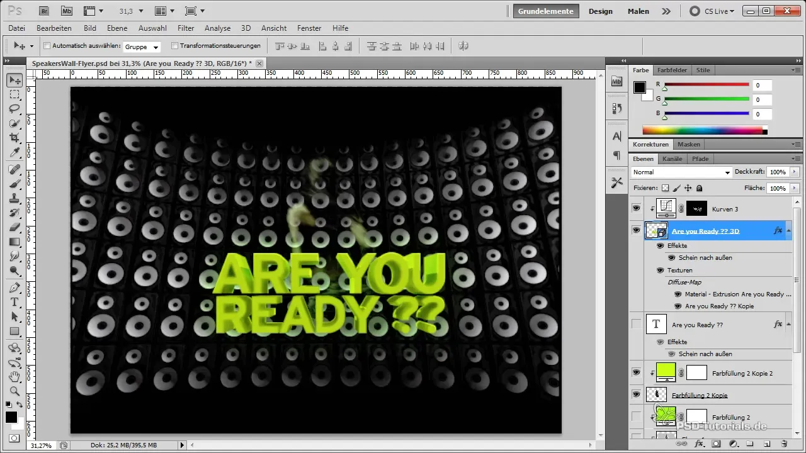
Task: Open Deckkraft opacity slider arrow
Action: click(x=795, y=172)
